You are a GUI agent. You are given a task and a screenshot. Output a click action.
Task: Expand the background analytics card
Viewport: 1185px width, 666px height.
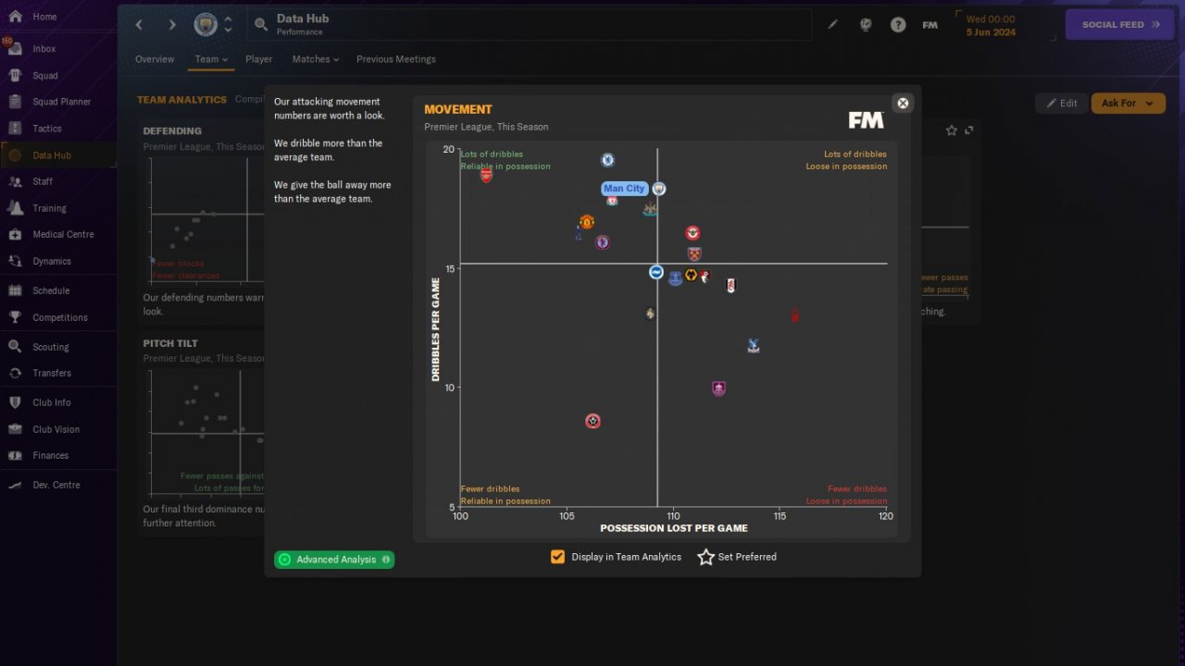click(x=969, y=130)
